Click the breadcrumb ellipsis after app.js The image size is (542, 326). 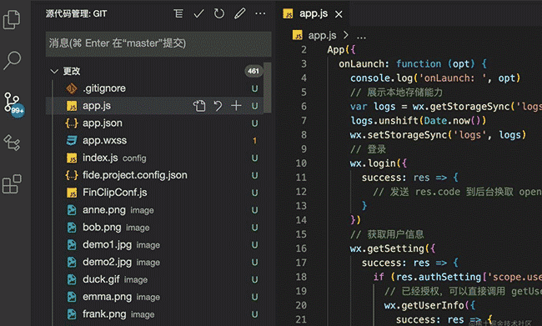click(x=361, y=36)
